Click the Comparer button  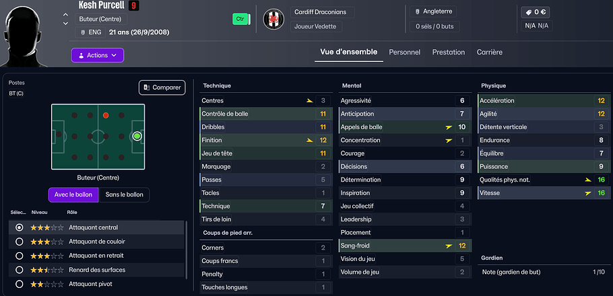click(162, 87)
